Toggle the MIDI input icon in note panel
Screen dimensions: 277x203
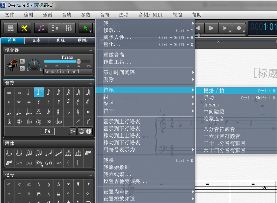click(81, 131)
